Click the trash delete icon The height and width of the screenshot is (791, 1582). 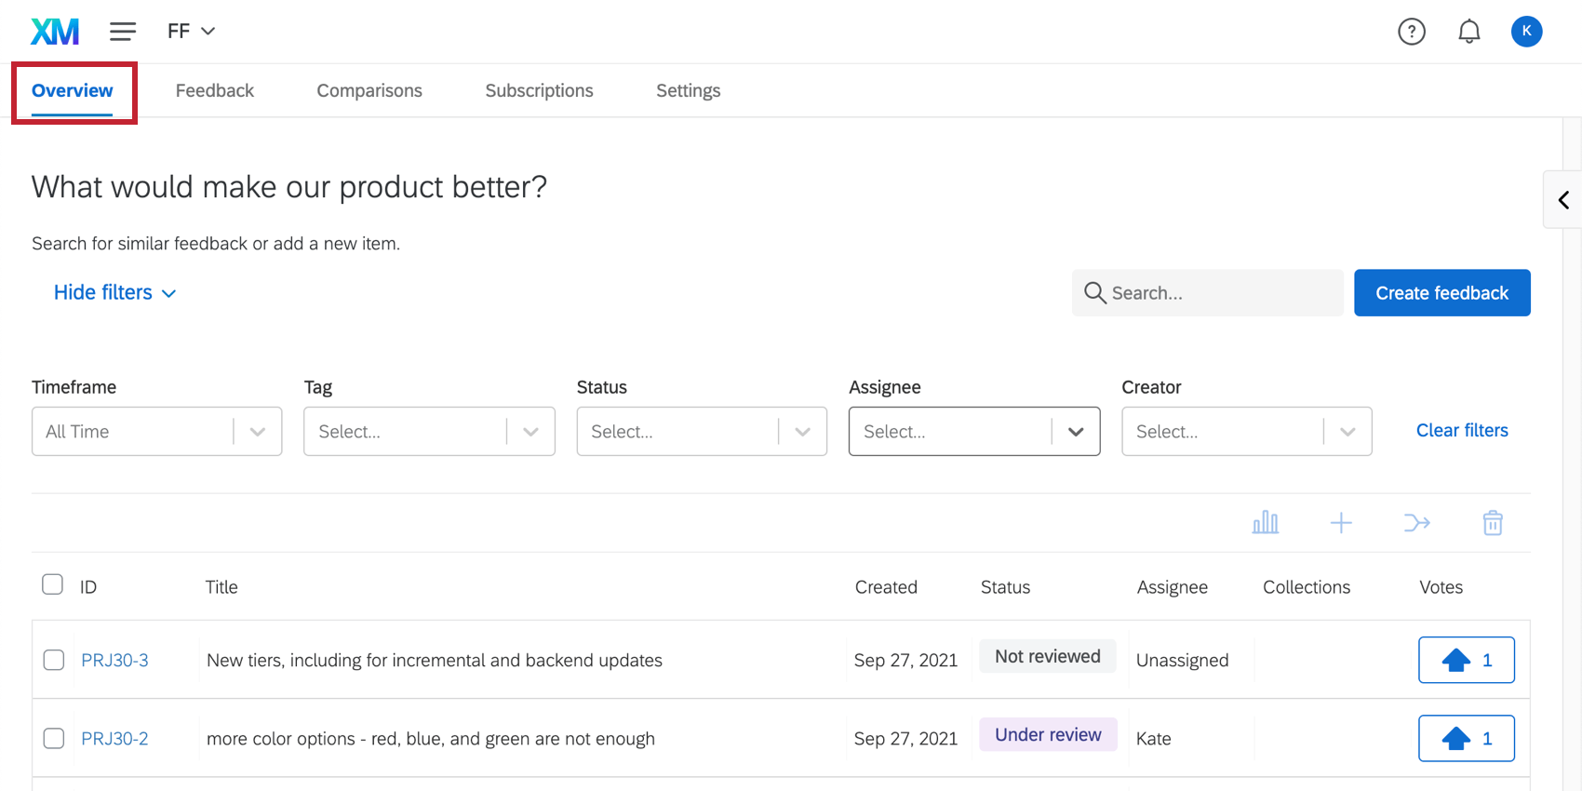point(1492,523)
